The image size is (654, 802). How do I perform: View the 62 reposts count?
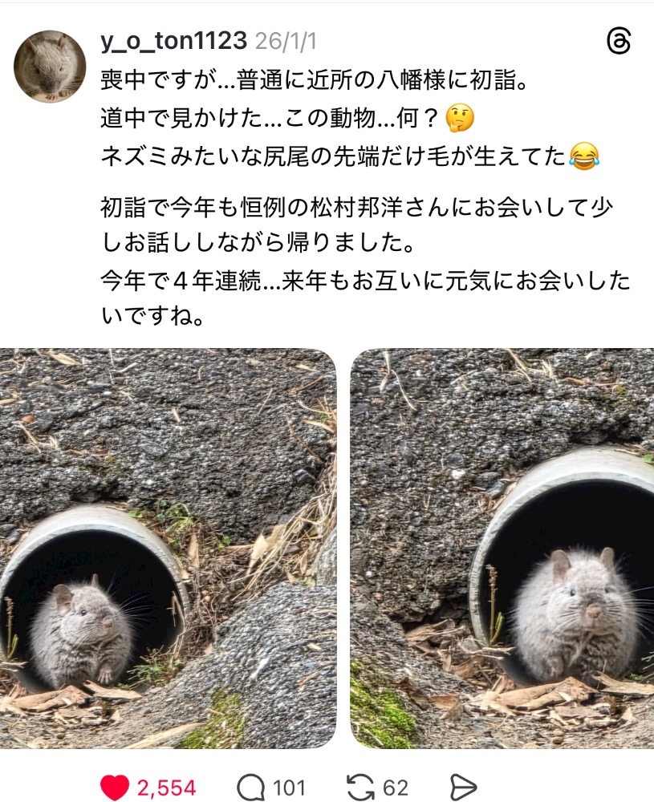(396, 788)
